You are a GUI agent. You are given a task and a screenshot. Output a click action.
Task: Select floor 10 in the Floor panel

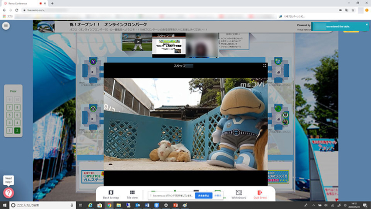point(17,99)
